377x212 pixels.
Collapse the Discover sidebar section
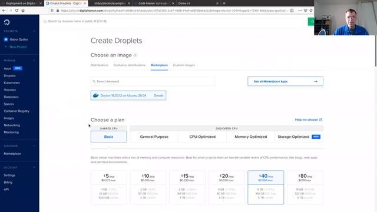(34, 146)
